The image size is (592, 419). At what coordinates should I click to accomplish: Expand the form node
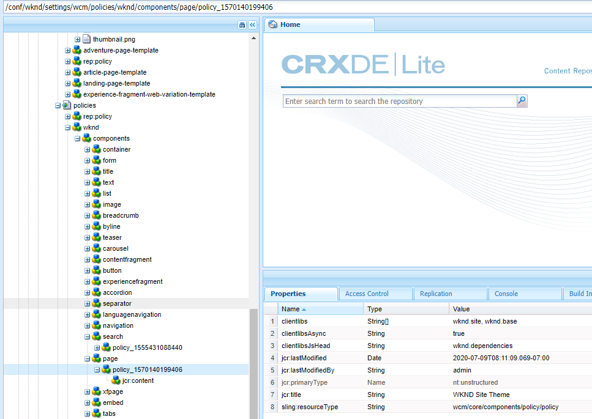87,161
